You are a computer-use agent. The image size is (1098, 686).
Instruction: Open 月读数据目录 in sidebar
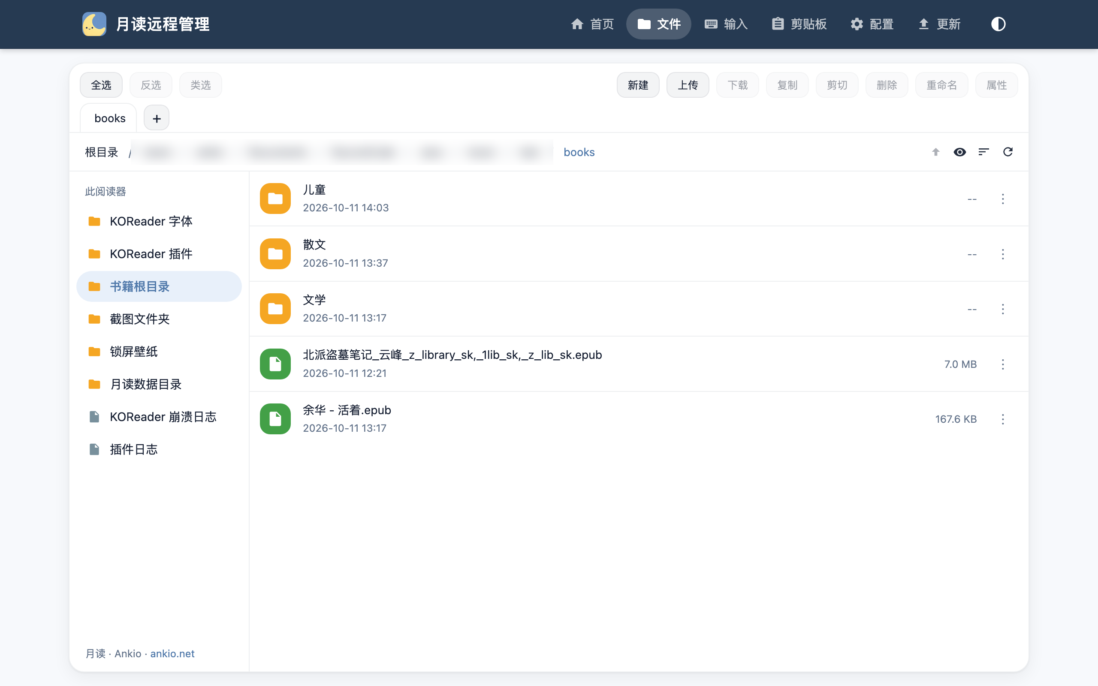pyautogui.click(x=159, y=384)
